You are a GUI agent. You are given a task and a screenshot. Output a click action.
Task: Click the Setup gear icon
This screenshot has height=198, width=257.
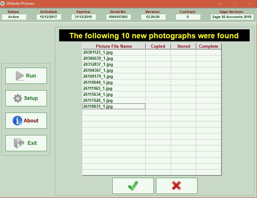17,98
